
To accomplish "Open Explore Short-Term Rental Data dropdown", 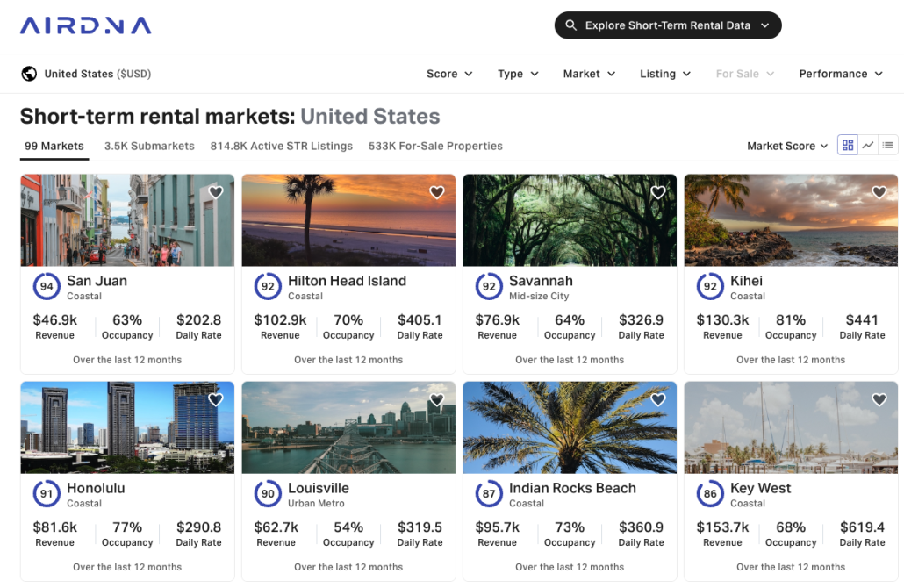I will click(668, 25).
